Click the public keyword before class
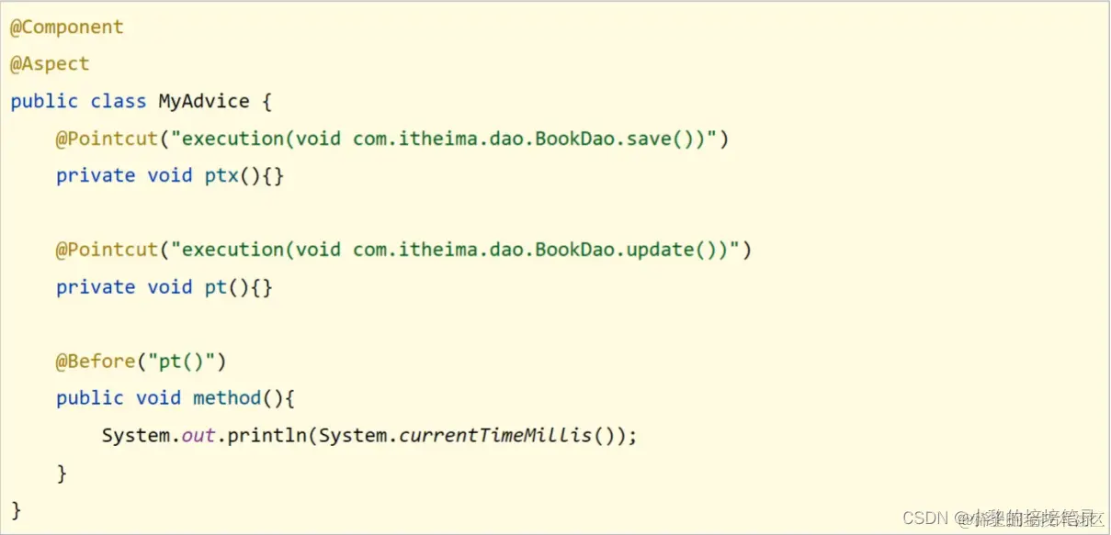Viewport: 1111px width, 535px height. coord(44,101)
